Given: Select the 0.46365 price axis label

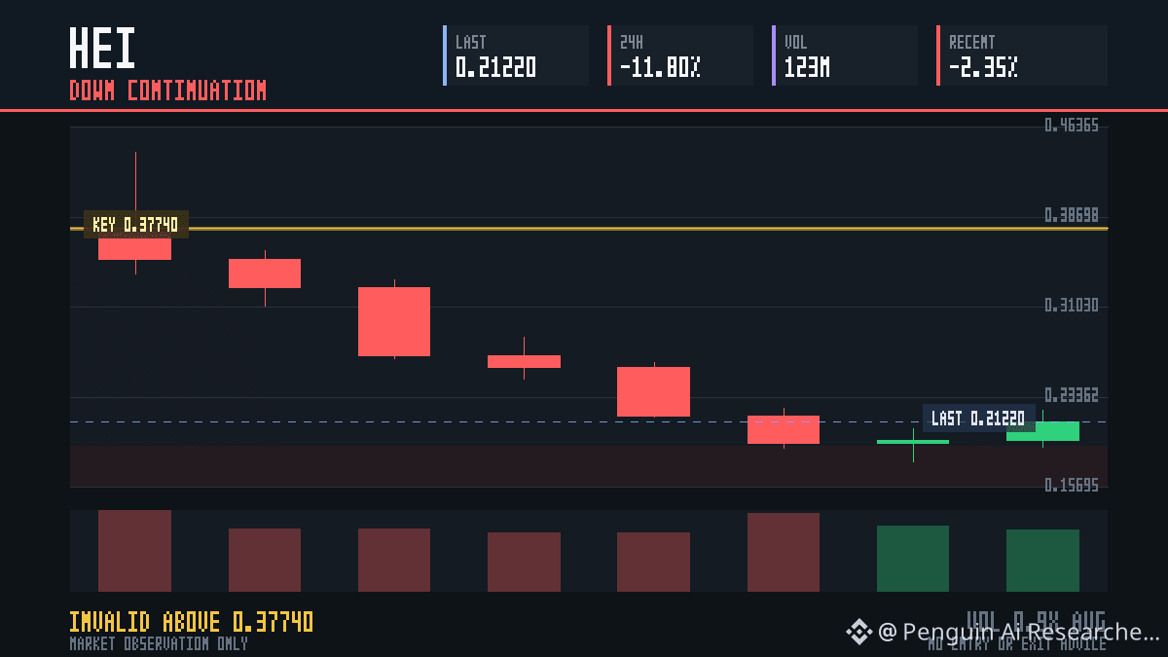Looking at the screenshot, I should [x=1072, y=126].
